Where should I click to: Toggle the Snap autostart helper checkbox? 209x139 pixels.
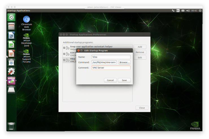64,48
